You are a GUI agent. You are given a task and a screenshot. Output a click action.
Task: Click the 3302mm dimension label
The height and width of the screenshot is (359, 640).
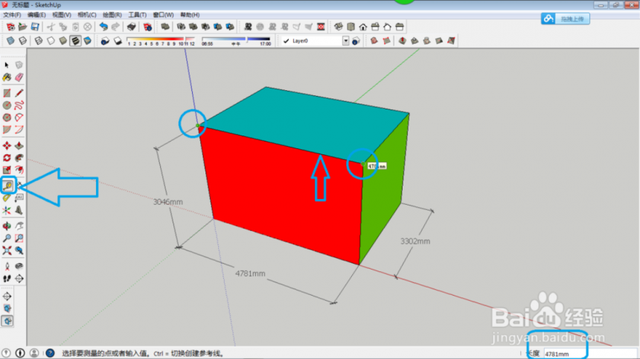(415, 241)
